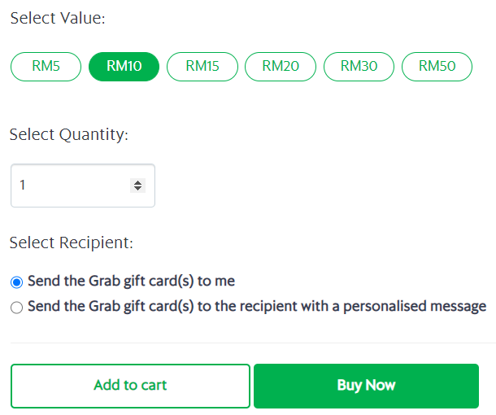Choose the RM30 gift card value
The height and width of the screenshot is (415, 496).
click(359, 67)
